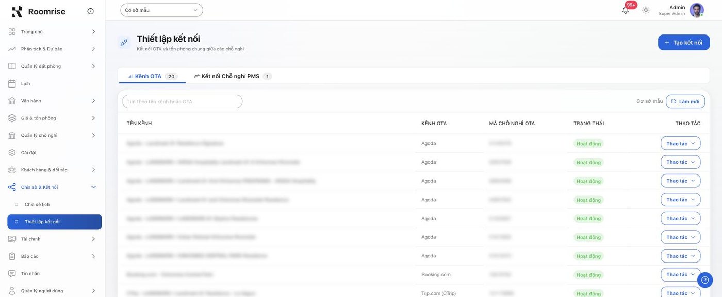Click the Admin profile avatar
722x297 pixels.
[x=696, y=10]
